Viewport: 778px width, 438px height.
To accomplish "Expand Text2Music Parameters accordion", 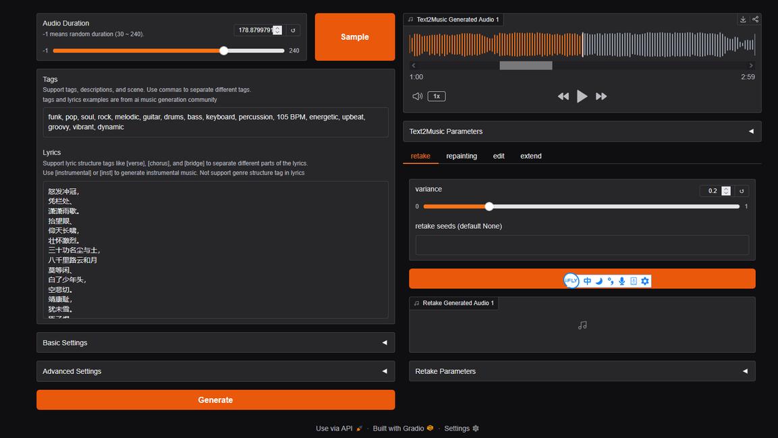I will (x=582, y=132).
